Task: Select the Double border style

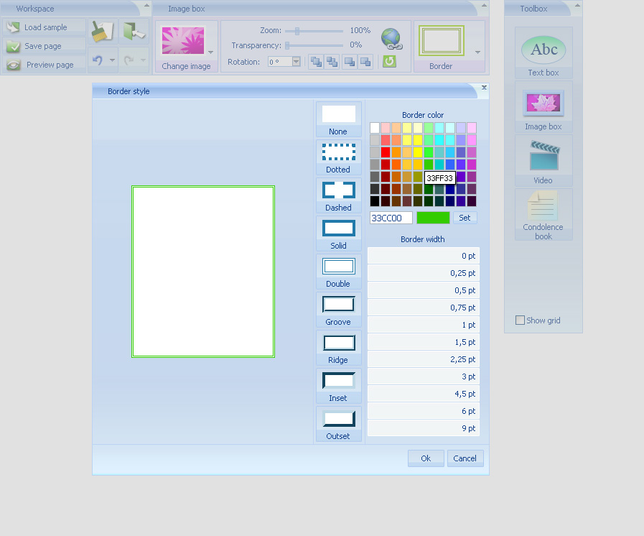Action: point(338,272)
